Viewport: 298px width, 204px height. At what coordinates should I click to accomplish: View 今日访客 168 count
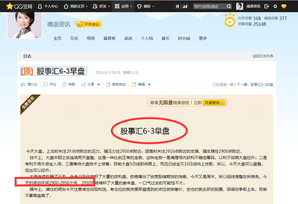coord(249,18)
